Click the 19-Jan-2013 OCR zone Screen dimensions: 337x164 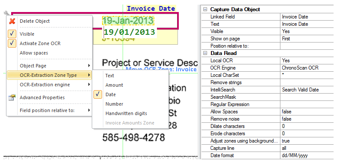[128, 21]
